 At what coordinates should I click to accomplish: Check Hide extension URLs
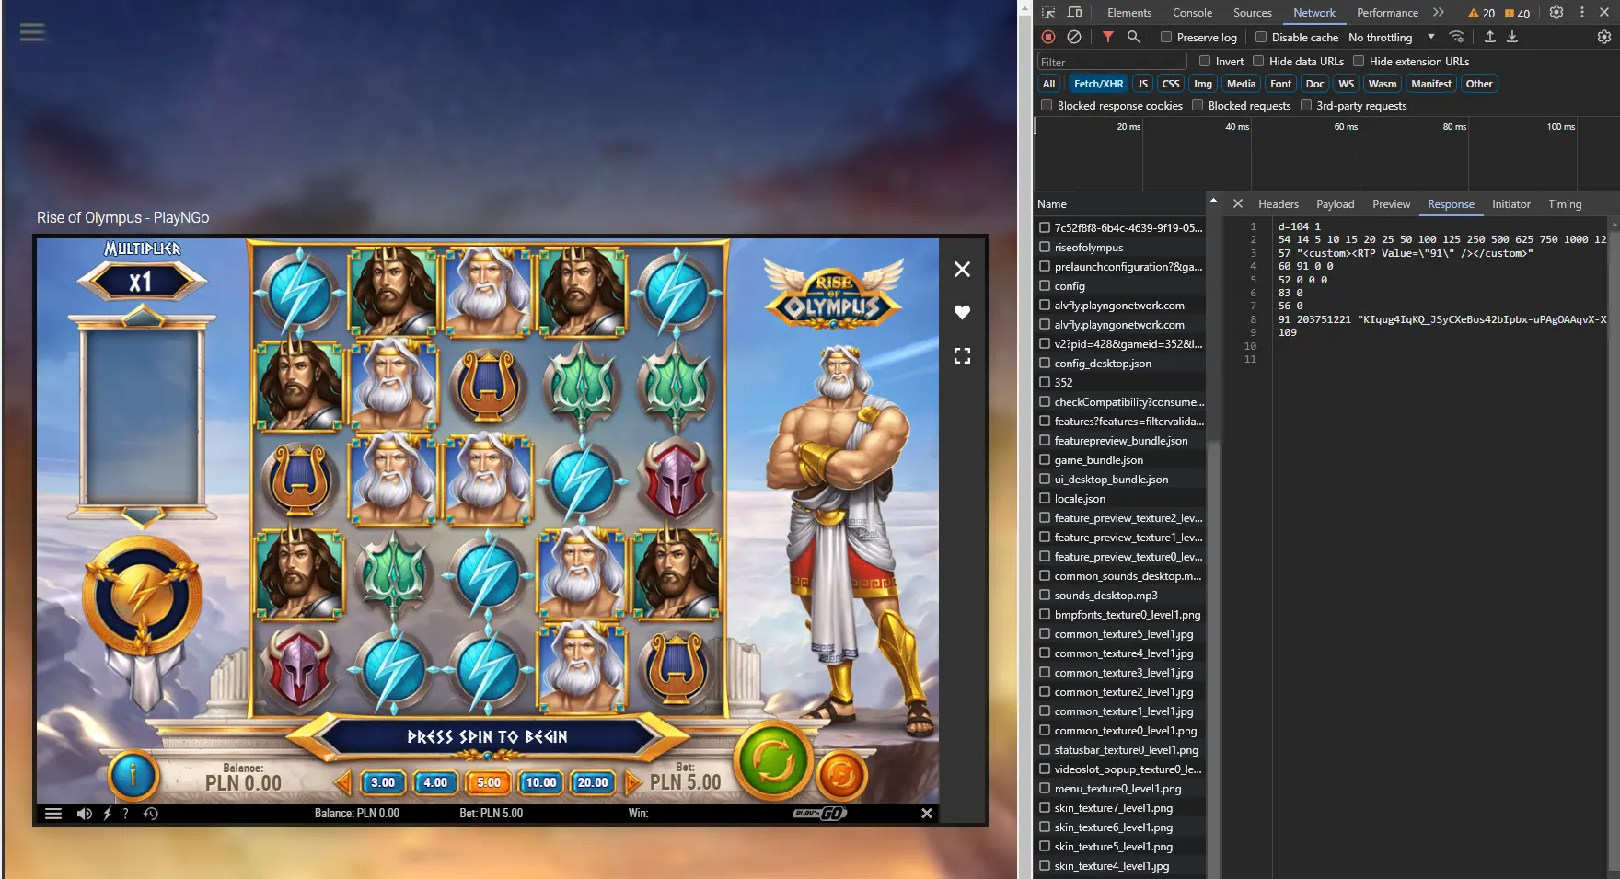(x=1359, y=62)
